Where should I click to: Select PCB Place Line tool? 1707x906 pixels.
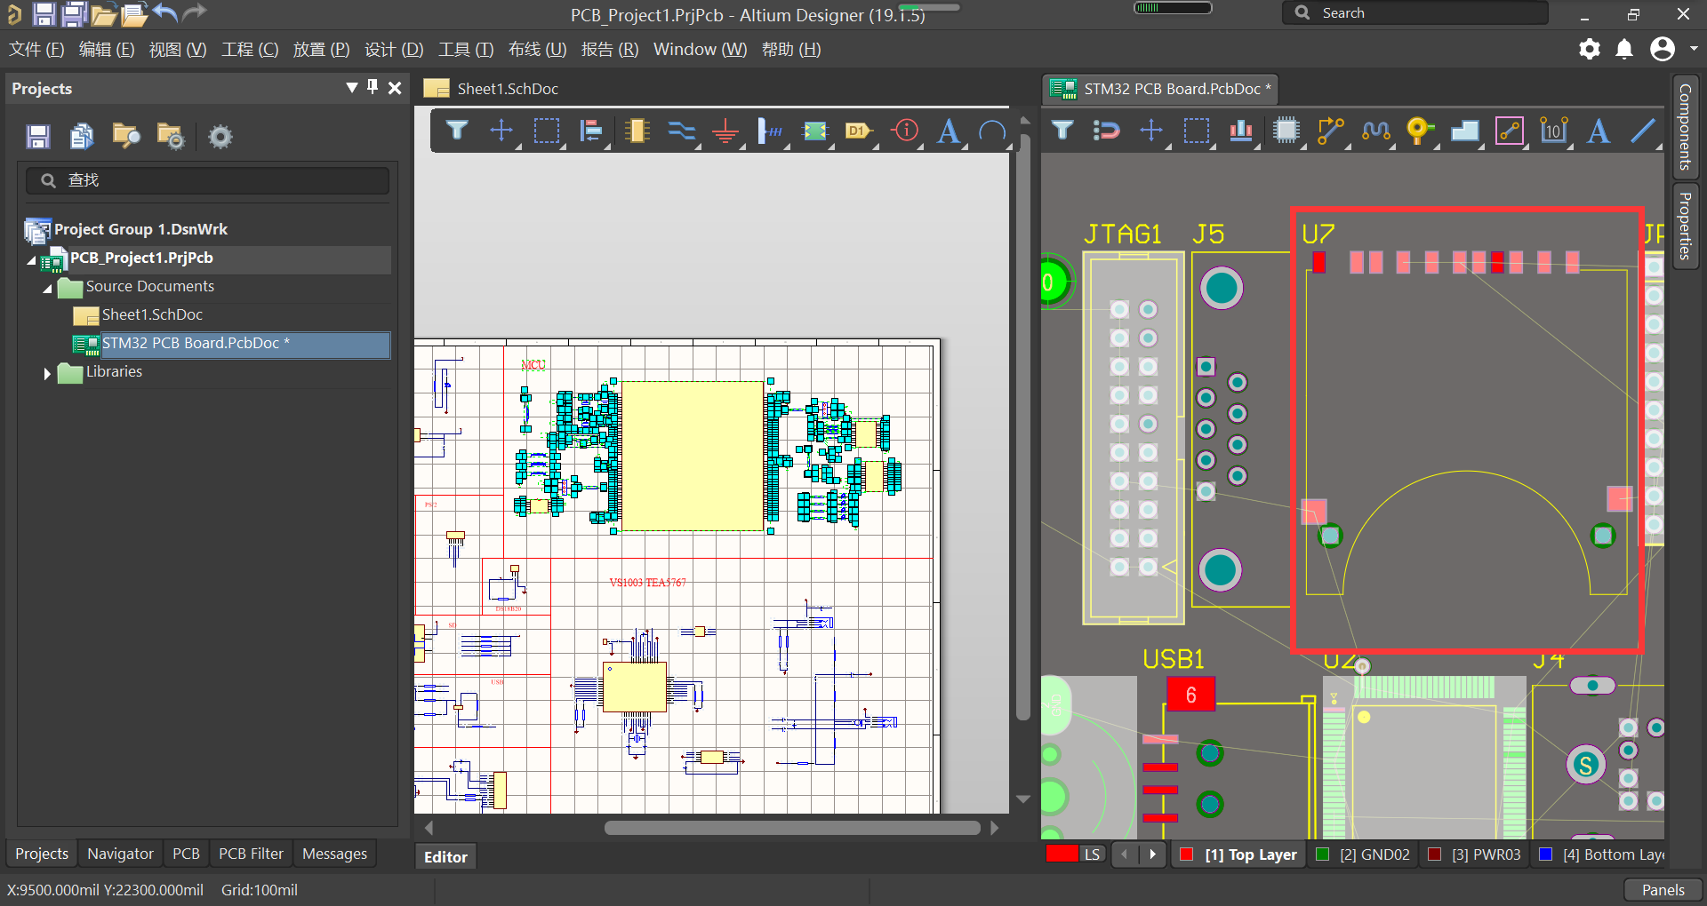click(1643, 131)
